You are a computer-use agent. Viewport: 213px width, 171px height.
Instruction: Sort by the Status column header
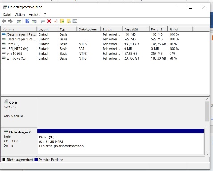[x=112, y=30]
